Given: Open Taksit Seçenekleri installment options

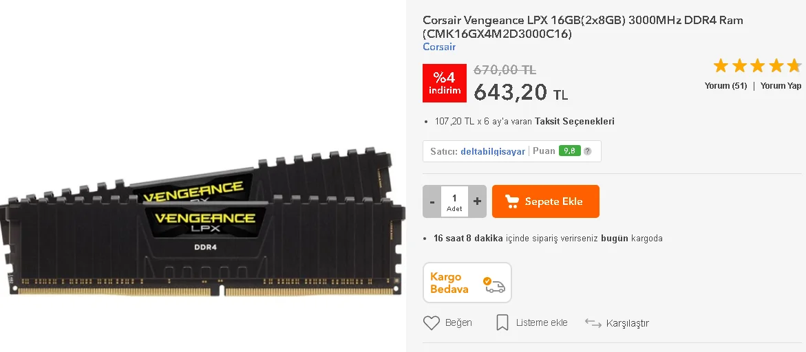Looking at the screenshot, I should point(574,122).
